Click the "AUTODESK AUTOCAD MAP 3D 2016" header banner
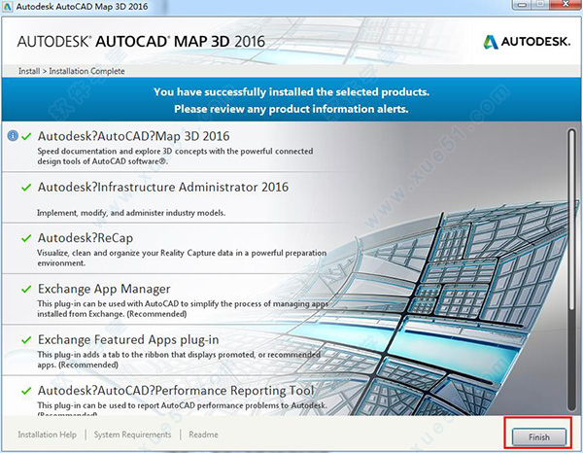The height and width of the screenshot is (453, 583). (x=141, y=41)
